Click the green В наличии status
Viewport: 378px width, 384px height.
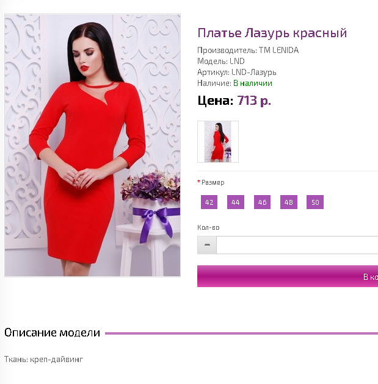click(253, 84)
